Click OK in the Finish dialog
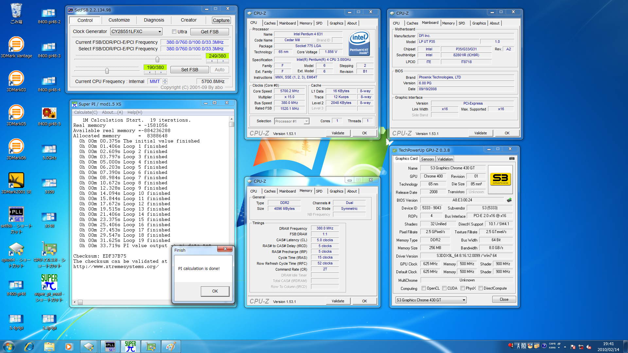The height and width of the screenshot is (353, 628). (x=215, y=291)
